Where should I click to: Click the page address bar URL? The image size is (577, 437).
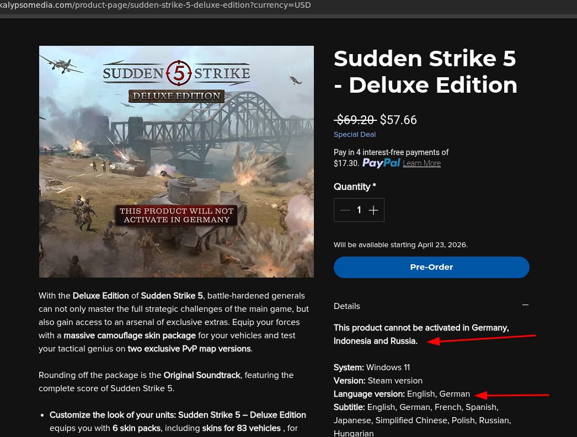coord(191,5)
